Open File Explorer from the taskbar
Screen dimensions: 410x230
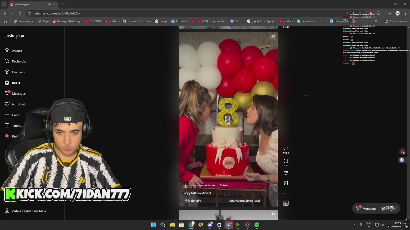(172, 225)
